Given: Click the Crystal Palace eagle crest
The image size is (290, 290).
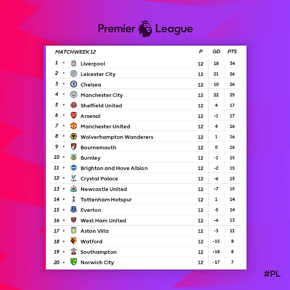Looking at the screenshot, I should click(73, 178).
